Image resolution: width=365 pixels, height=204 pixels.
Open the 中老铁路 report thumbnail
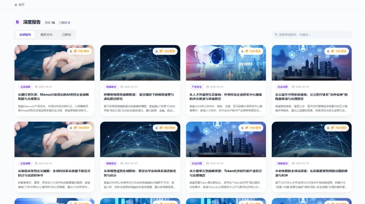pos(312,139)
